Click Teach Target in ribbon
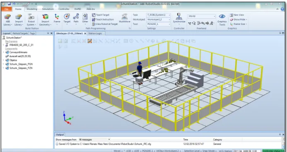 click(101, 15)
